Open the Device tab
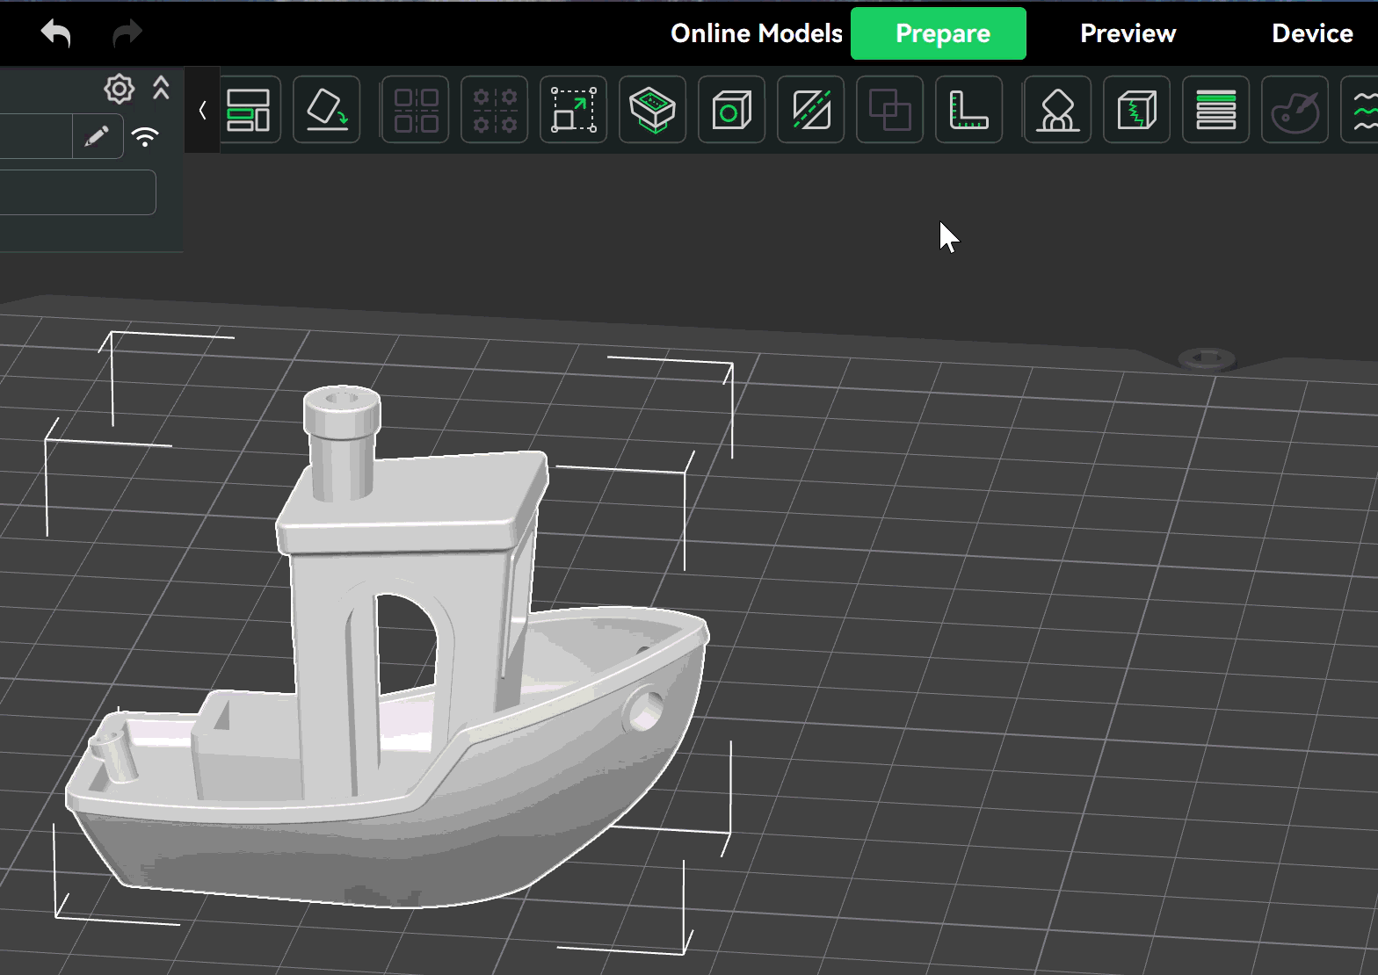The height and width of the screenshot is (975, 1378). (x=1312, y=33)
